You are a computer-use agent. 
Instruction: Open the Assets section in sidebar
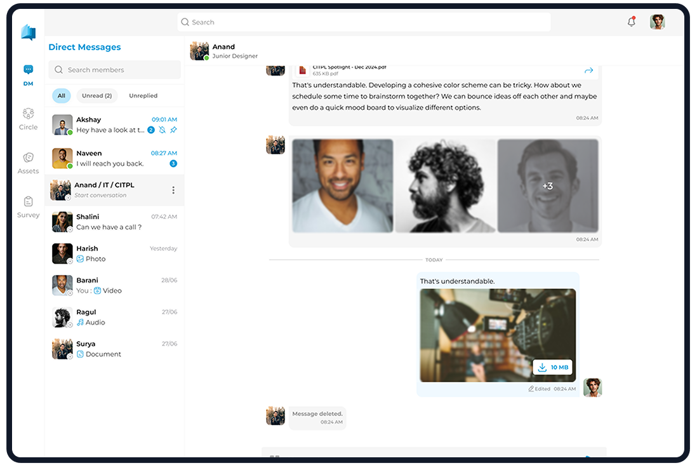point(28,163)
